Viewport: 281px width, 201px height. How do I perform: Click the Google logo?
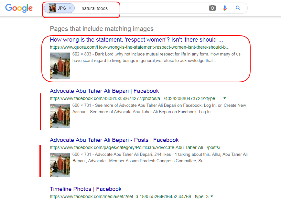click(x=19, y=8)
